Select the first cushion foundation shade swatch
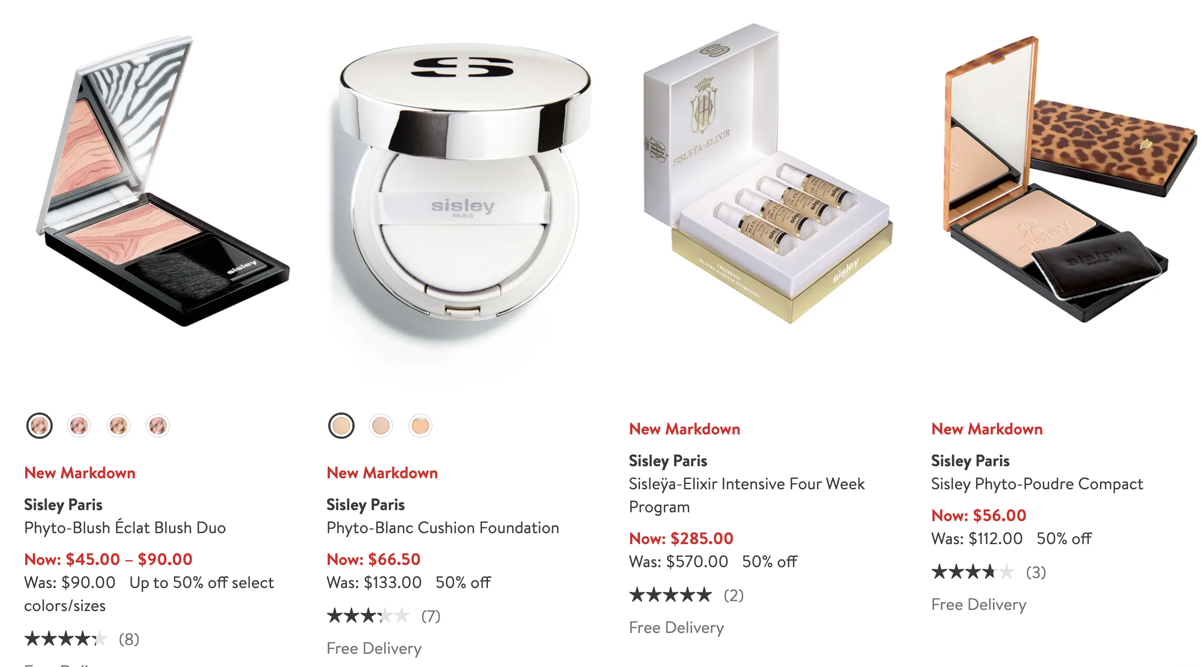The image size is (1201, 667). click(x=341, y=426)
